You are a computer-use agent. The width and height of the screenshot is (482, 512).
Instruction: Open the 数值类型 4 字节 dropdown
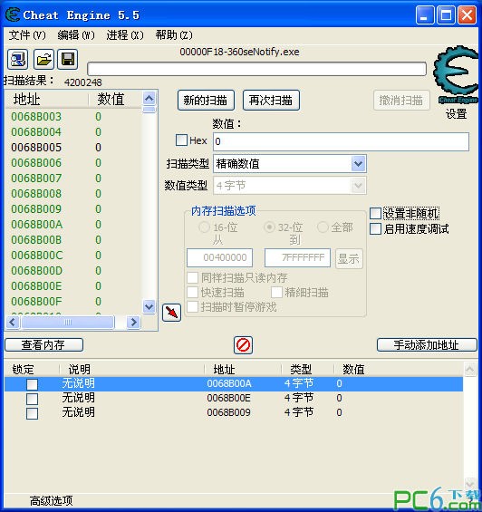(x=358, y=186)
